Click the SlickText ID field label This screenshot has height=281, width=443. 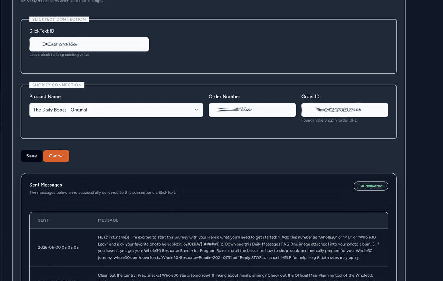click(42, 31)
